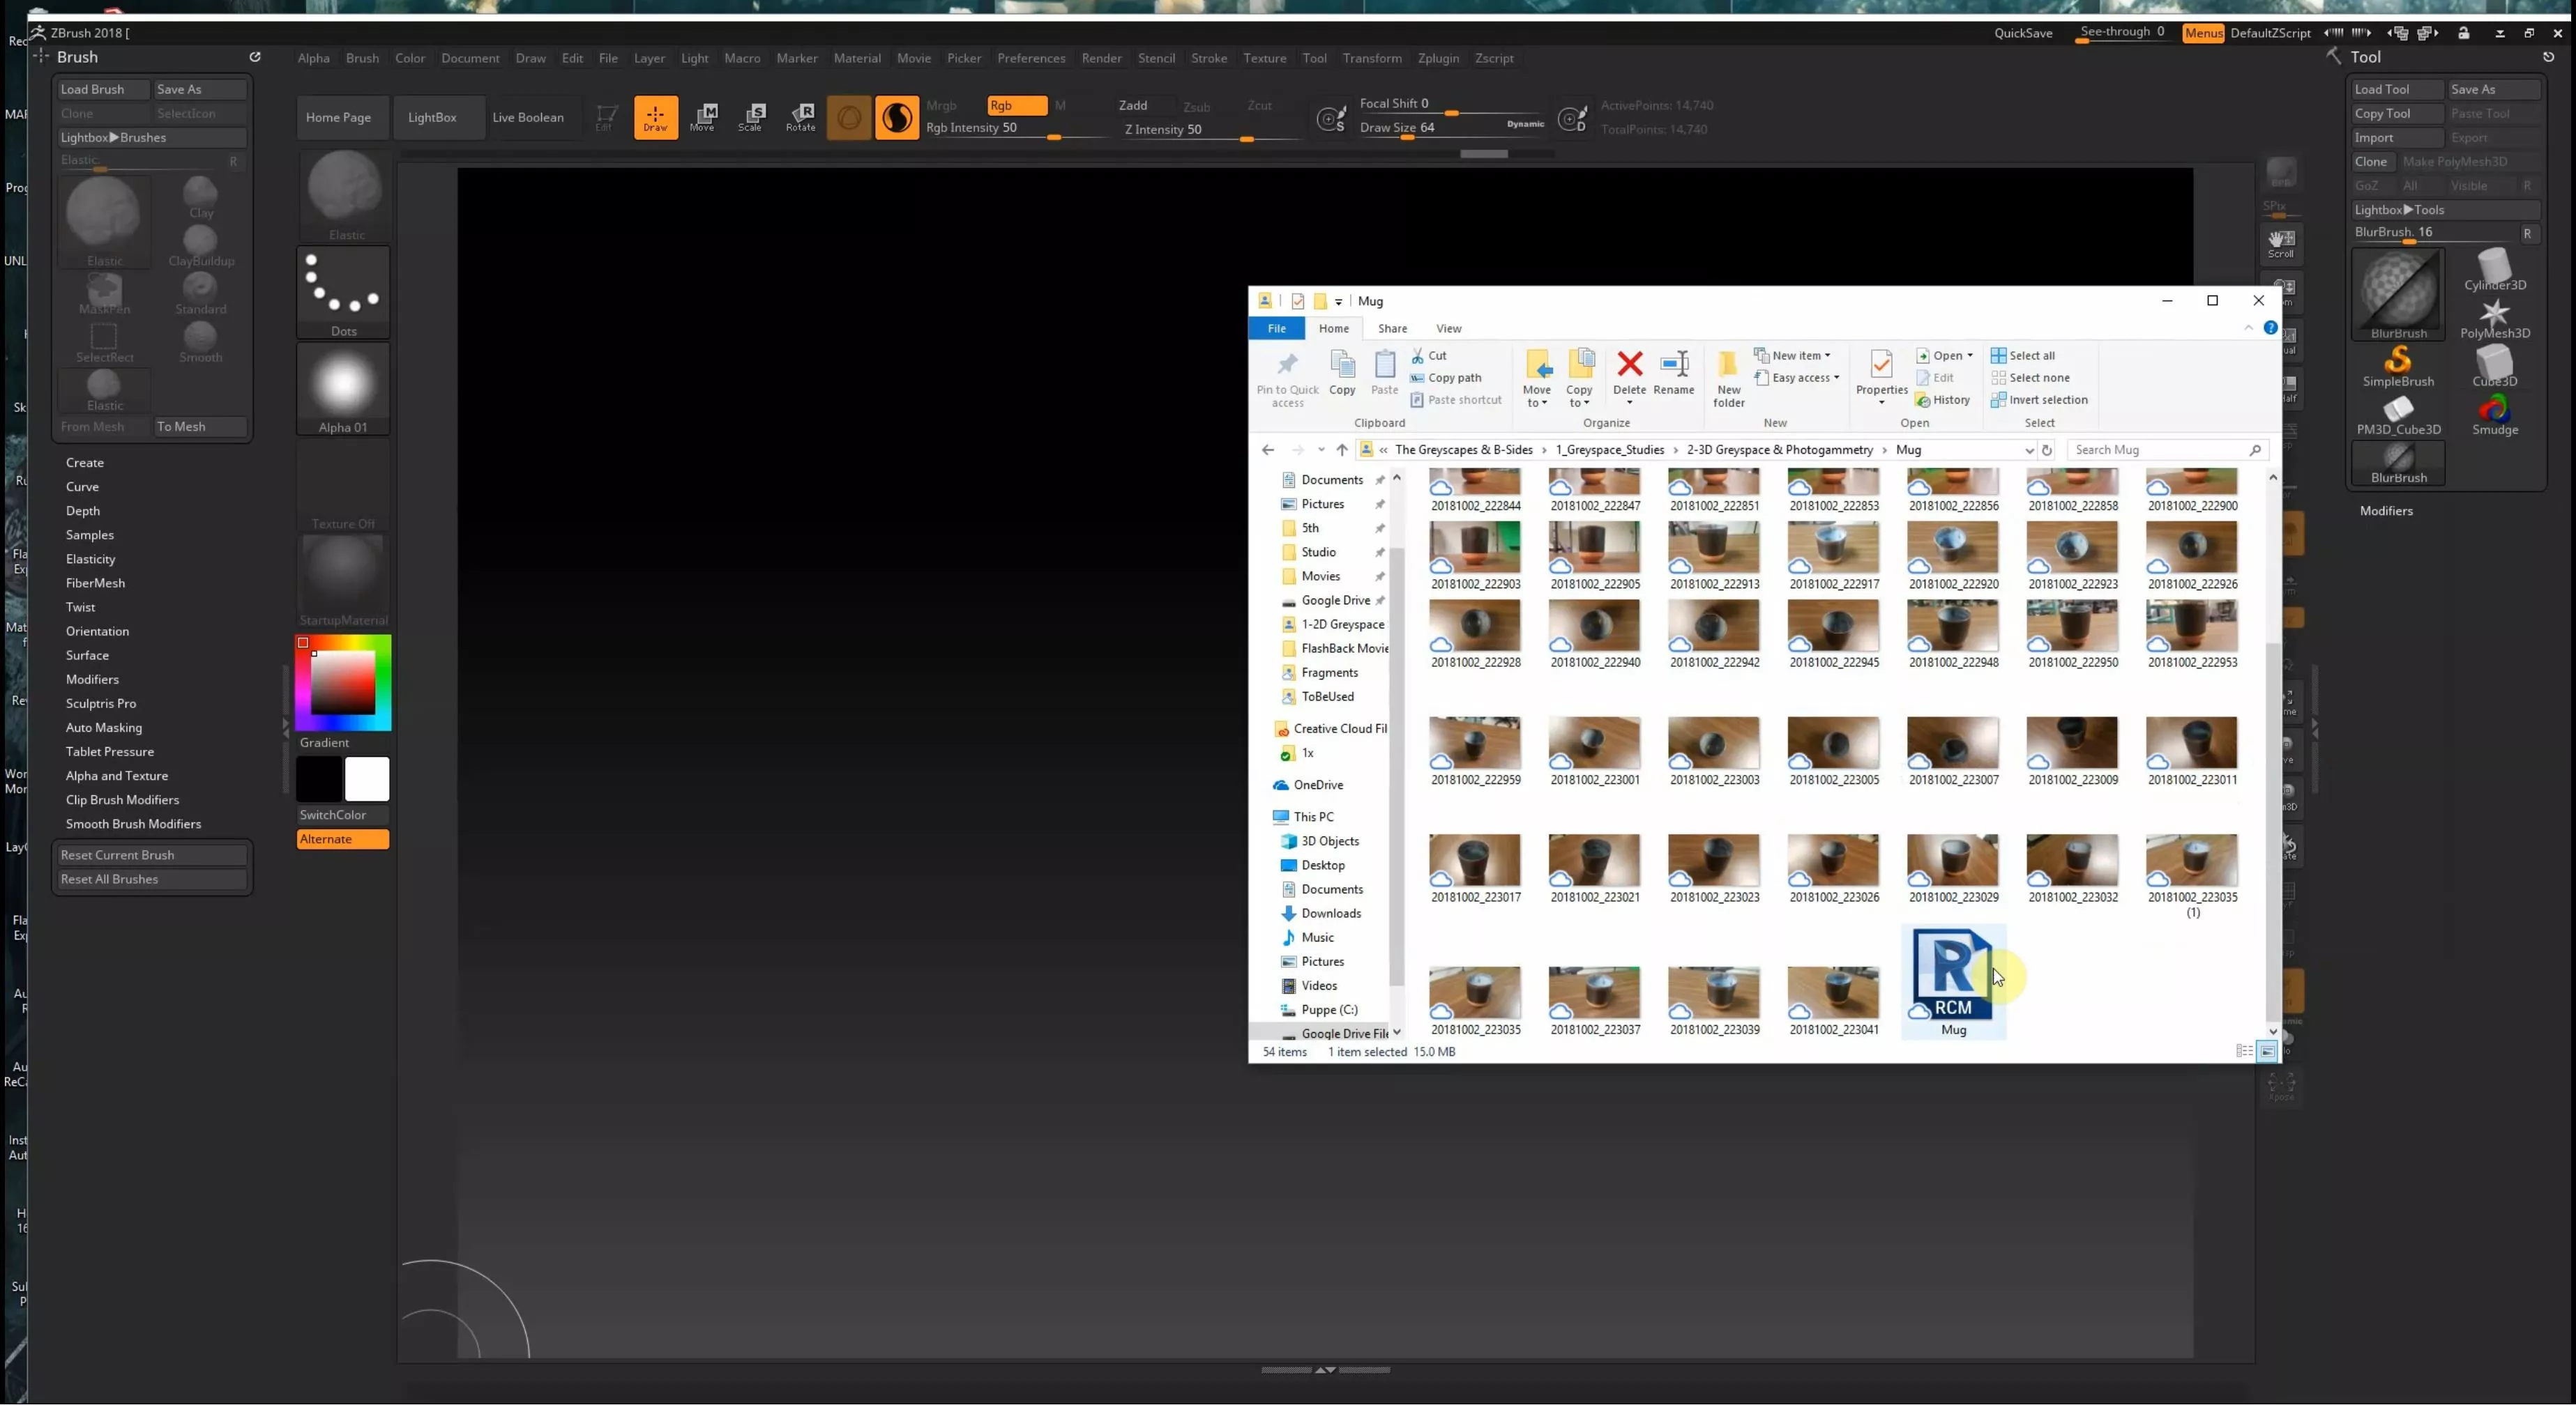Toggle the Rgb mode button

tap(1015, 105)
